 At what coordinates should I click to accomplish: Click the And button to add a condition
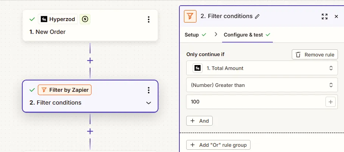pos(199,121)
